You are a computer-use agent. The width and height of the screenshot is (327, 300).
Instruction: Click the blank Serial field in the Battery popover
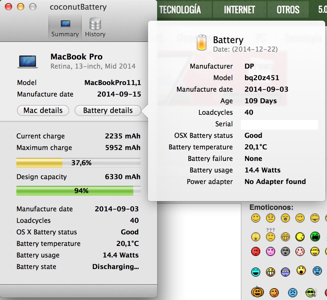(x=279, y=124)
